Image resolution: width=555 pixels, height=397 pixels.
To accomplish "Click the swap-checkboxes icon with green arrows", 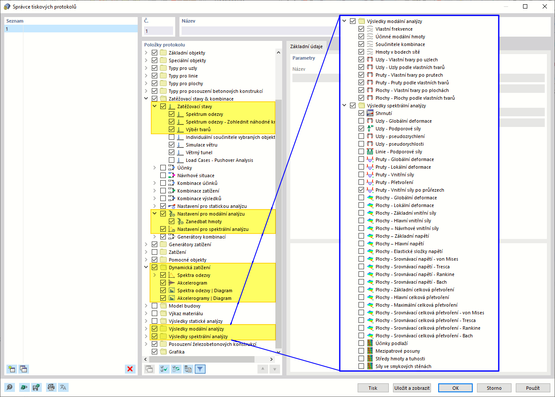I will click(176, 369).
